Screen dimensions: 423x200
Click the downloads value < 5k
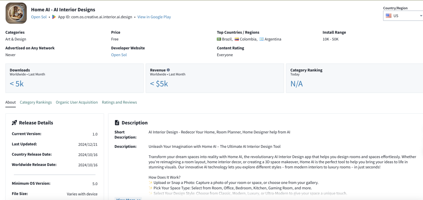click(x=17, y=84)
